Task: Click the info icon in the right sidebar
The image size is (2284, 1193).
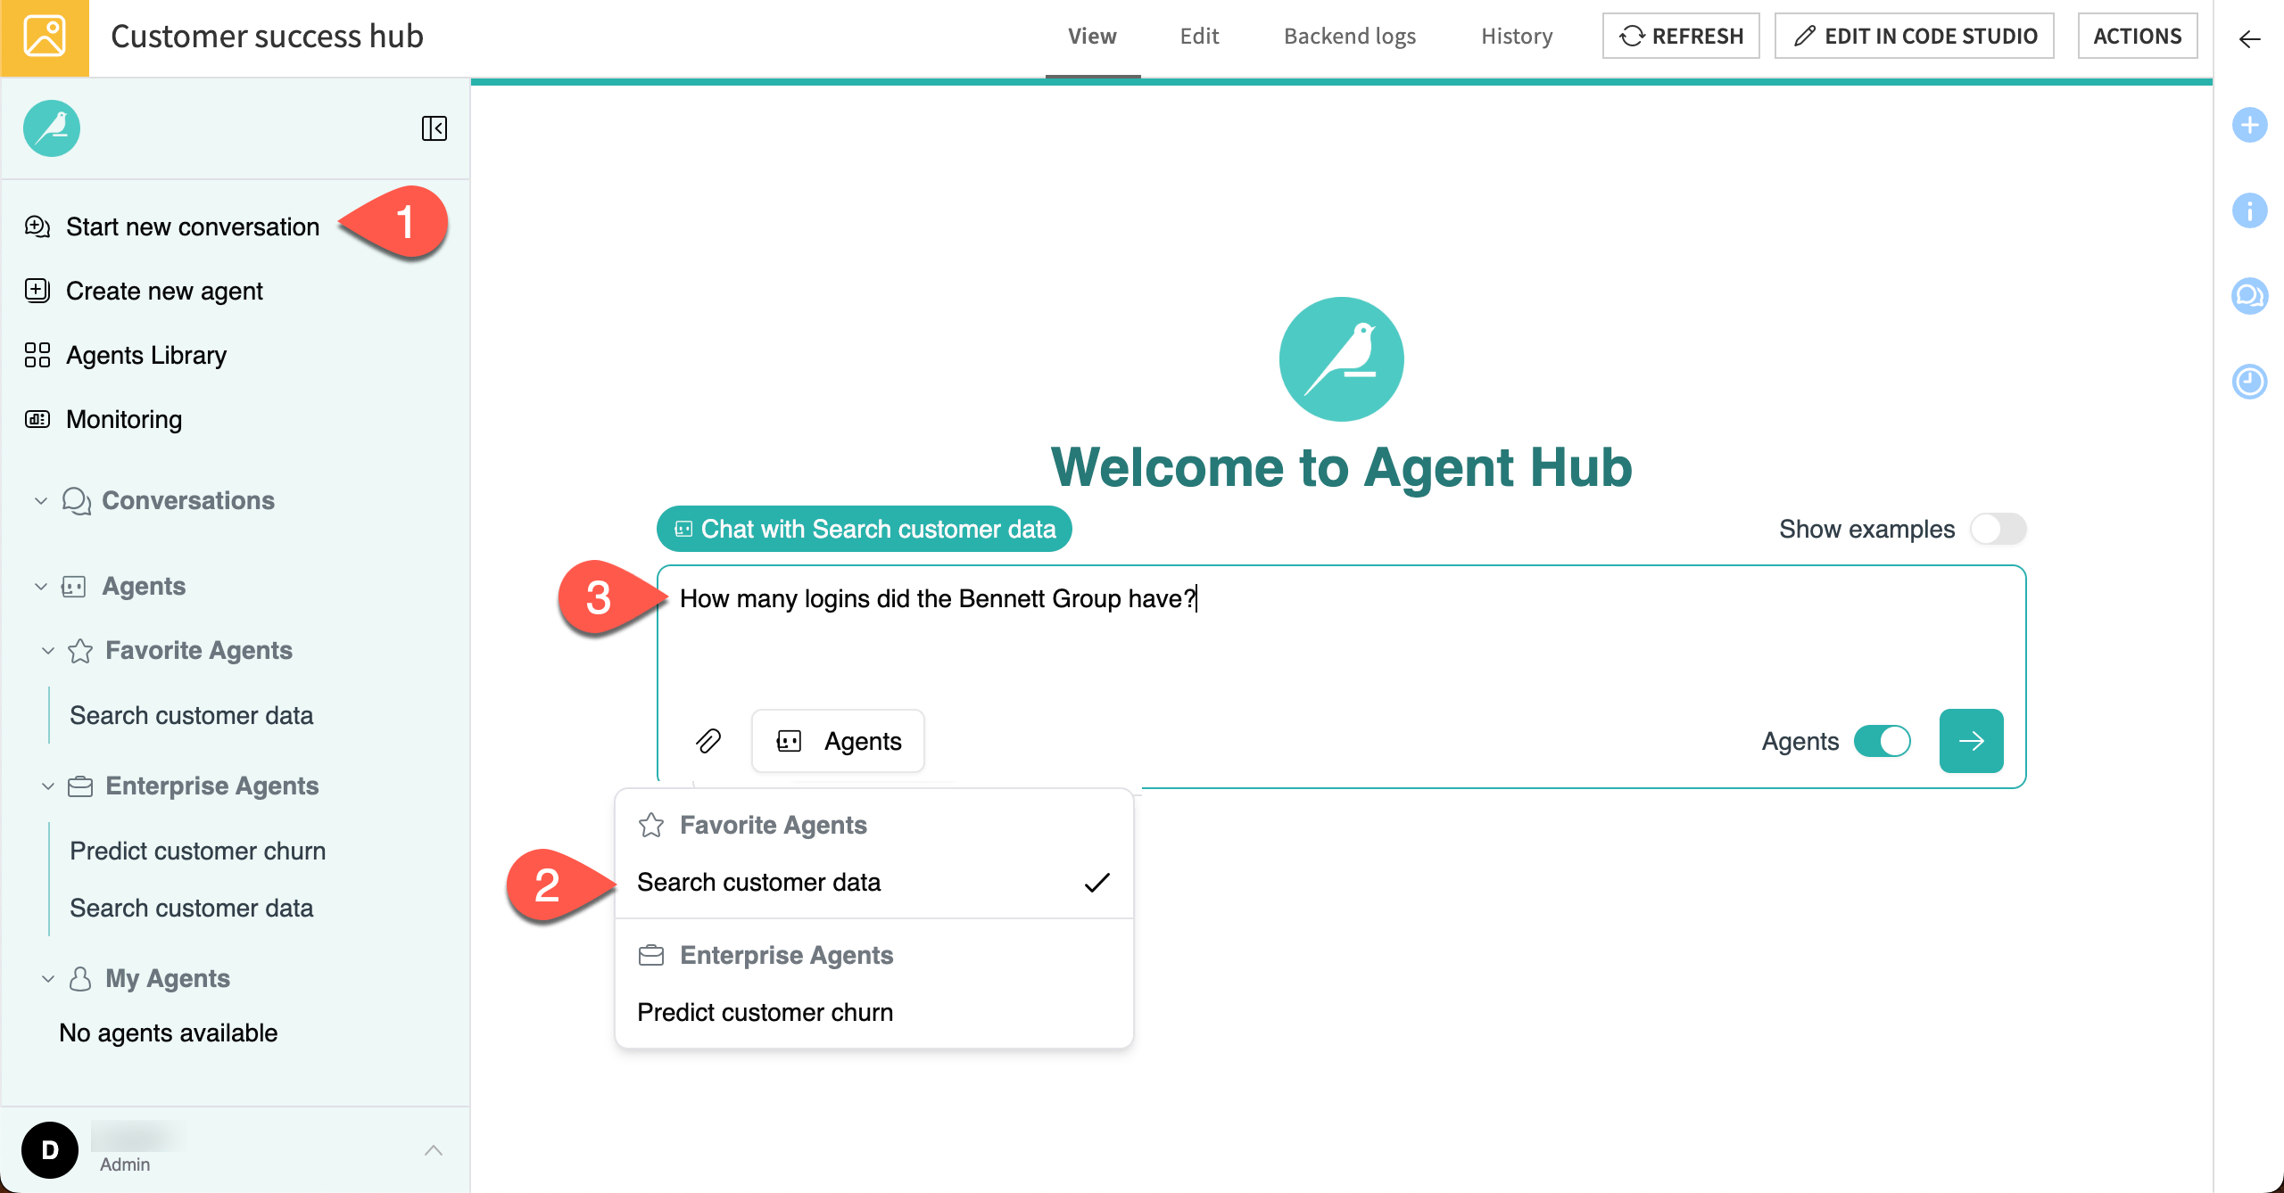Action: (2250, 210)
